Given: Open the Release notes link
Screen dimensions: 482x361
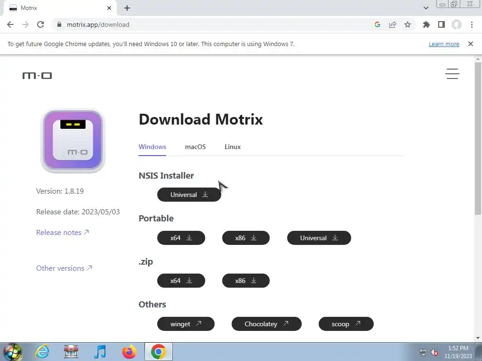Looking at the screenshot, I should 63,232.
